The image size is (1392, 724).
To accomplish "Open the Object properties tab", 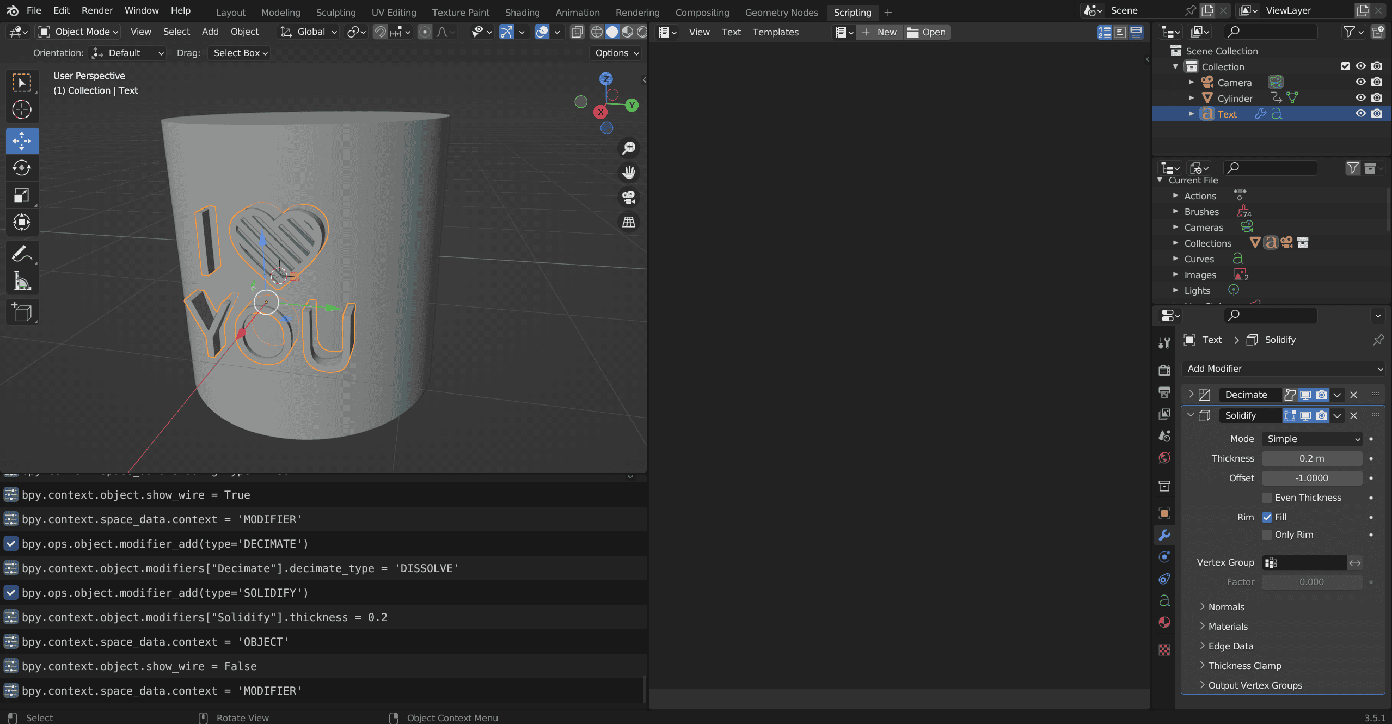I will click(1164, 513).
